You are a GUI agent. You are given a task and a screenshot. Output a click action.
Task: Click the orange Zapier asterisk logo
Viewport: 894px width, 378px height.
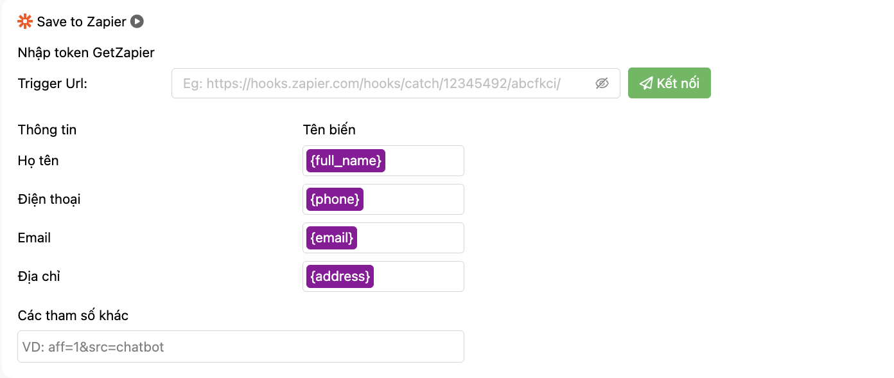coord(24,21)
